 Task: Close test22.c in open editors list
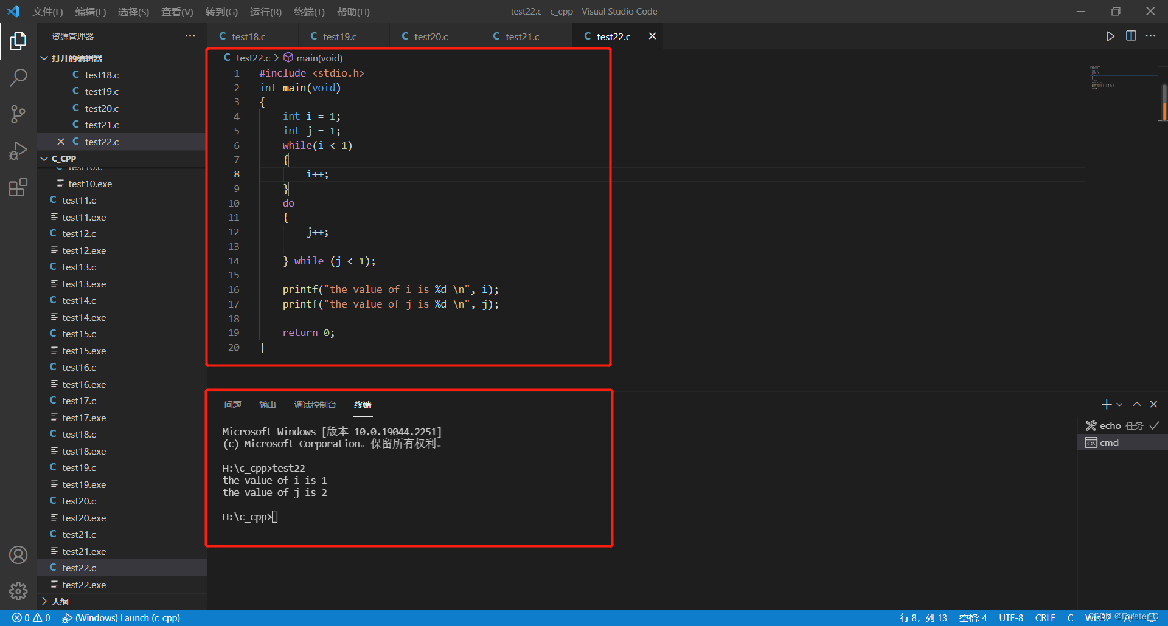(x=61, y=142)
